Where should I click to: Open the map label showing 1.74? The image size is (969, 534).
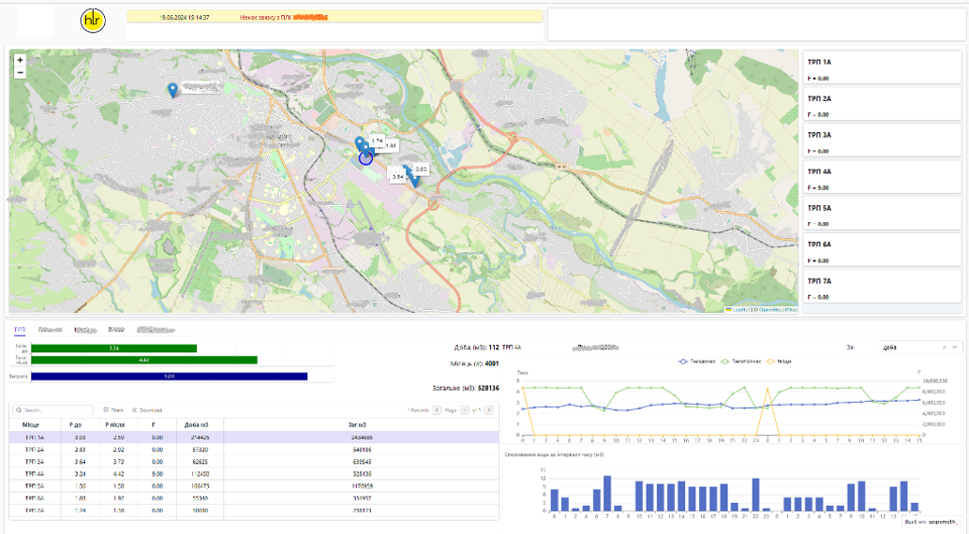(377, 141)
